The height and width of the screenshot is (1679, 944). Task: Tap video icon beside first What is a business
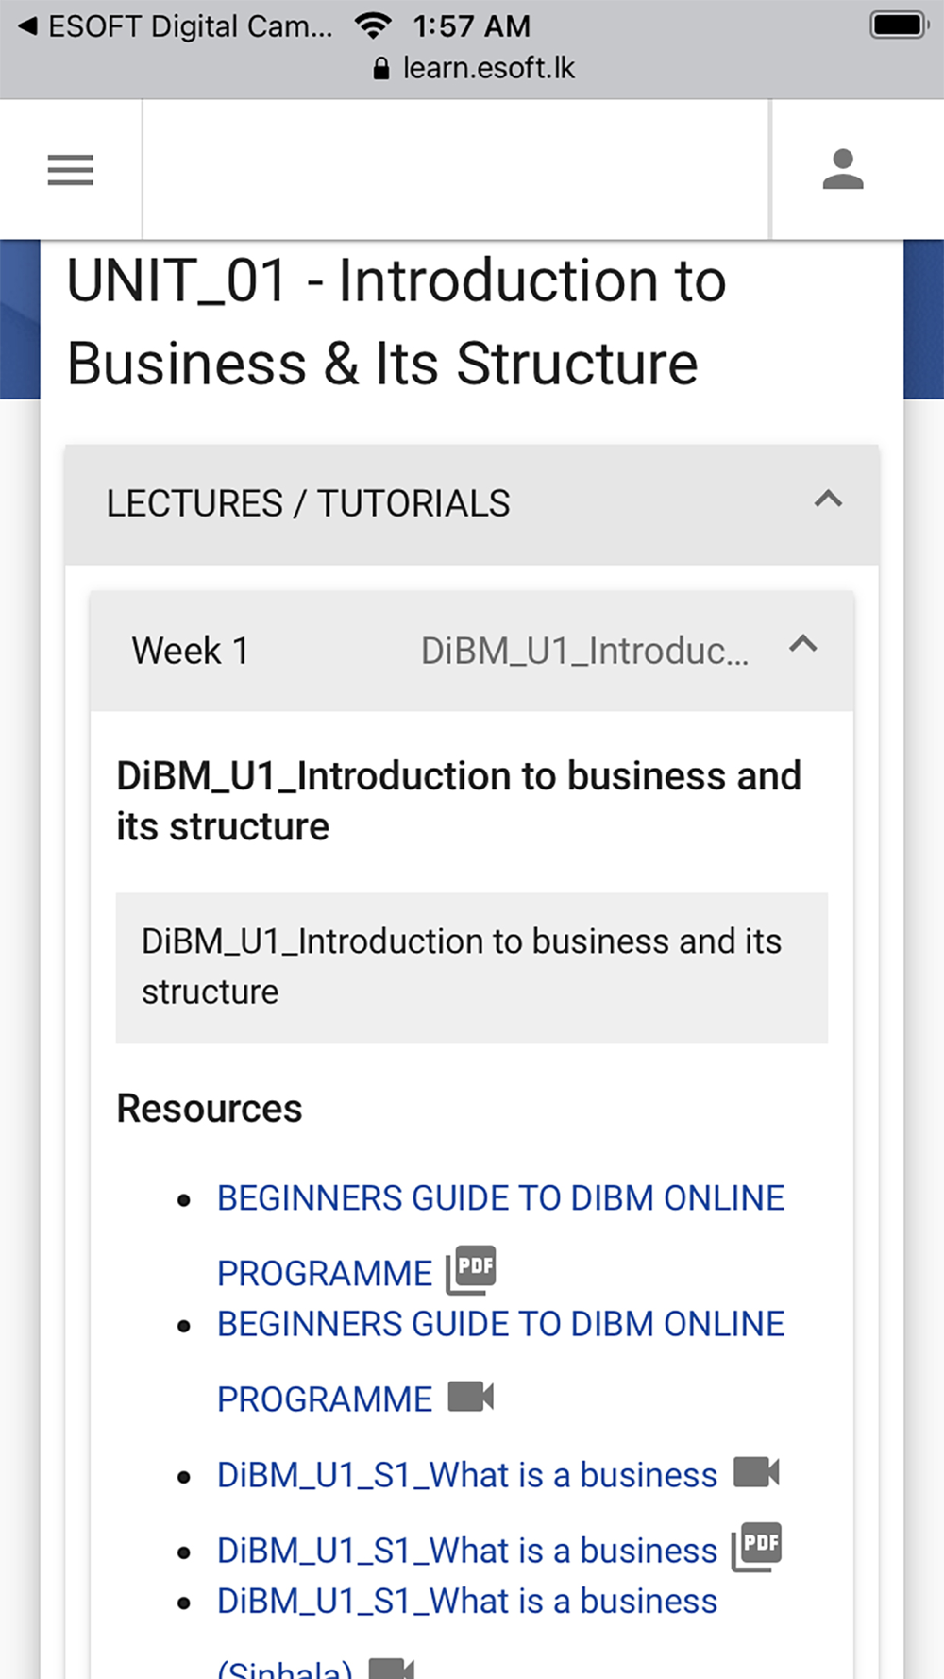click(756, 1472)
